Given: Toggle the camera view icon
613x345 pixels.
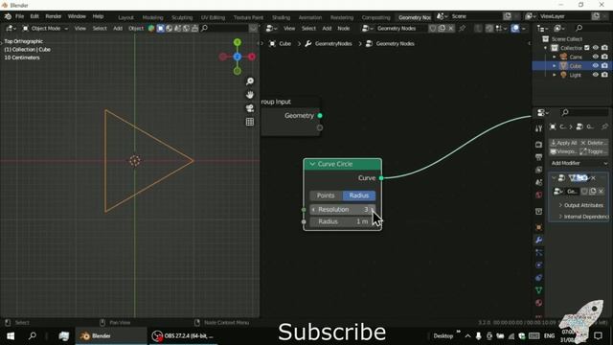Looking at the screenshot, I should 250,108.
